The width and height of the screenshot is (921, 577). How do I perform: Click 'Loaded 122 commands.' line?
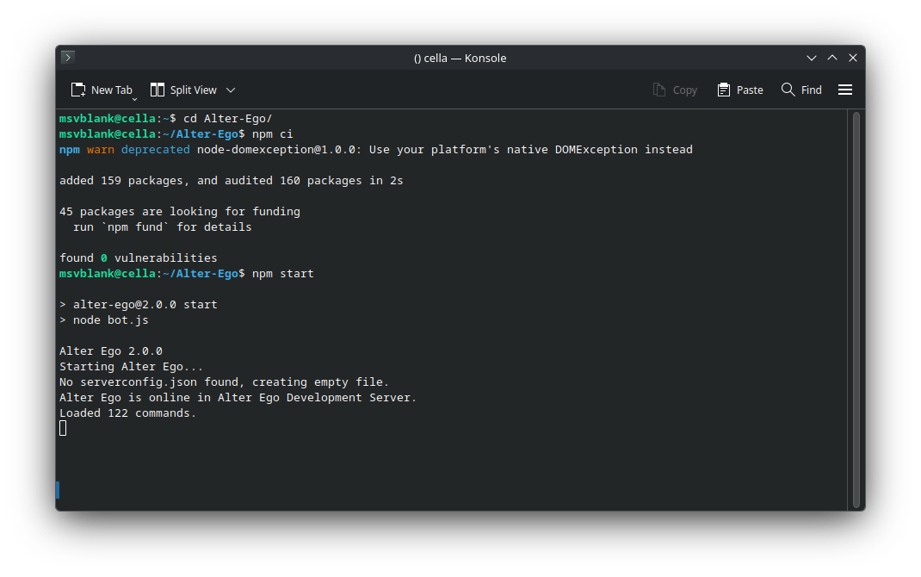[127, 413]
